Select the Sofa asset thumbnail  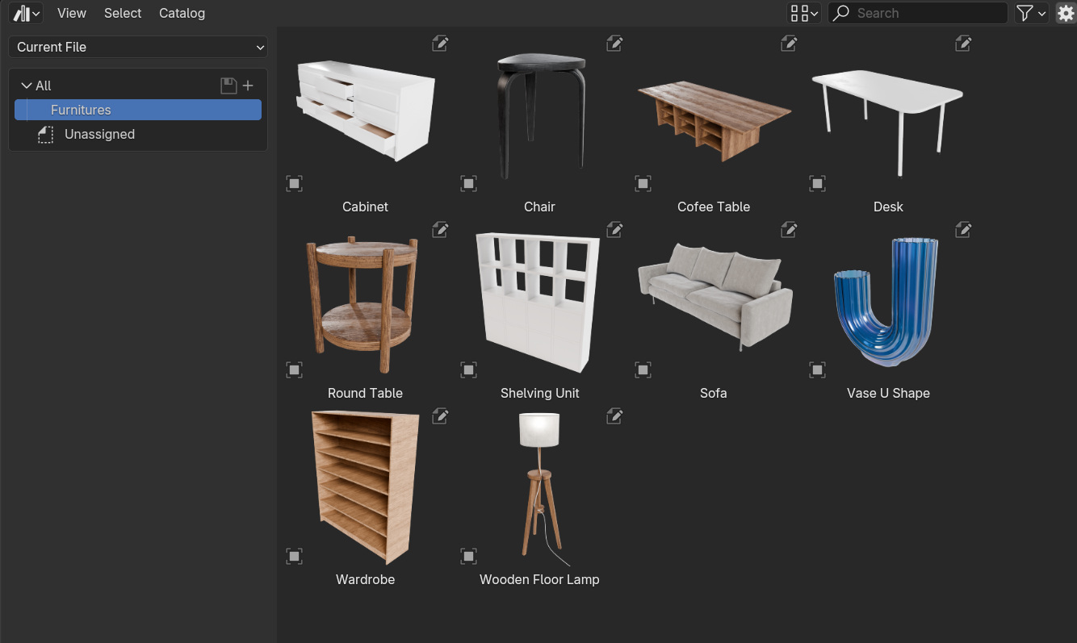(714, 297)
